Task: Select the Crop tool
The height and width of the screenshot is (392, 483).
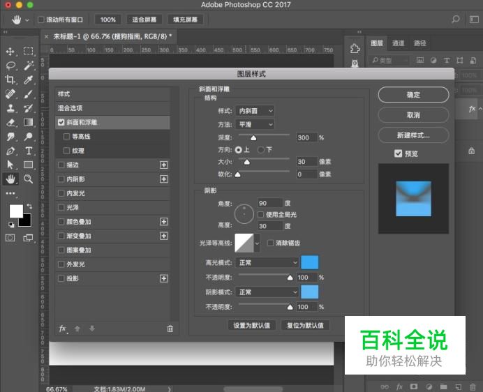Action: coord(10,80)
